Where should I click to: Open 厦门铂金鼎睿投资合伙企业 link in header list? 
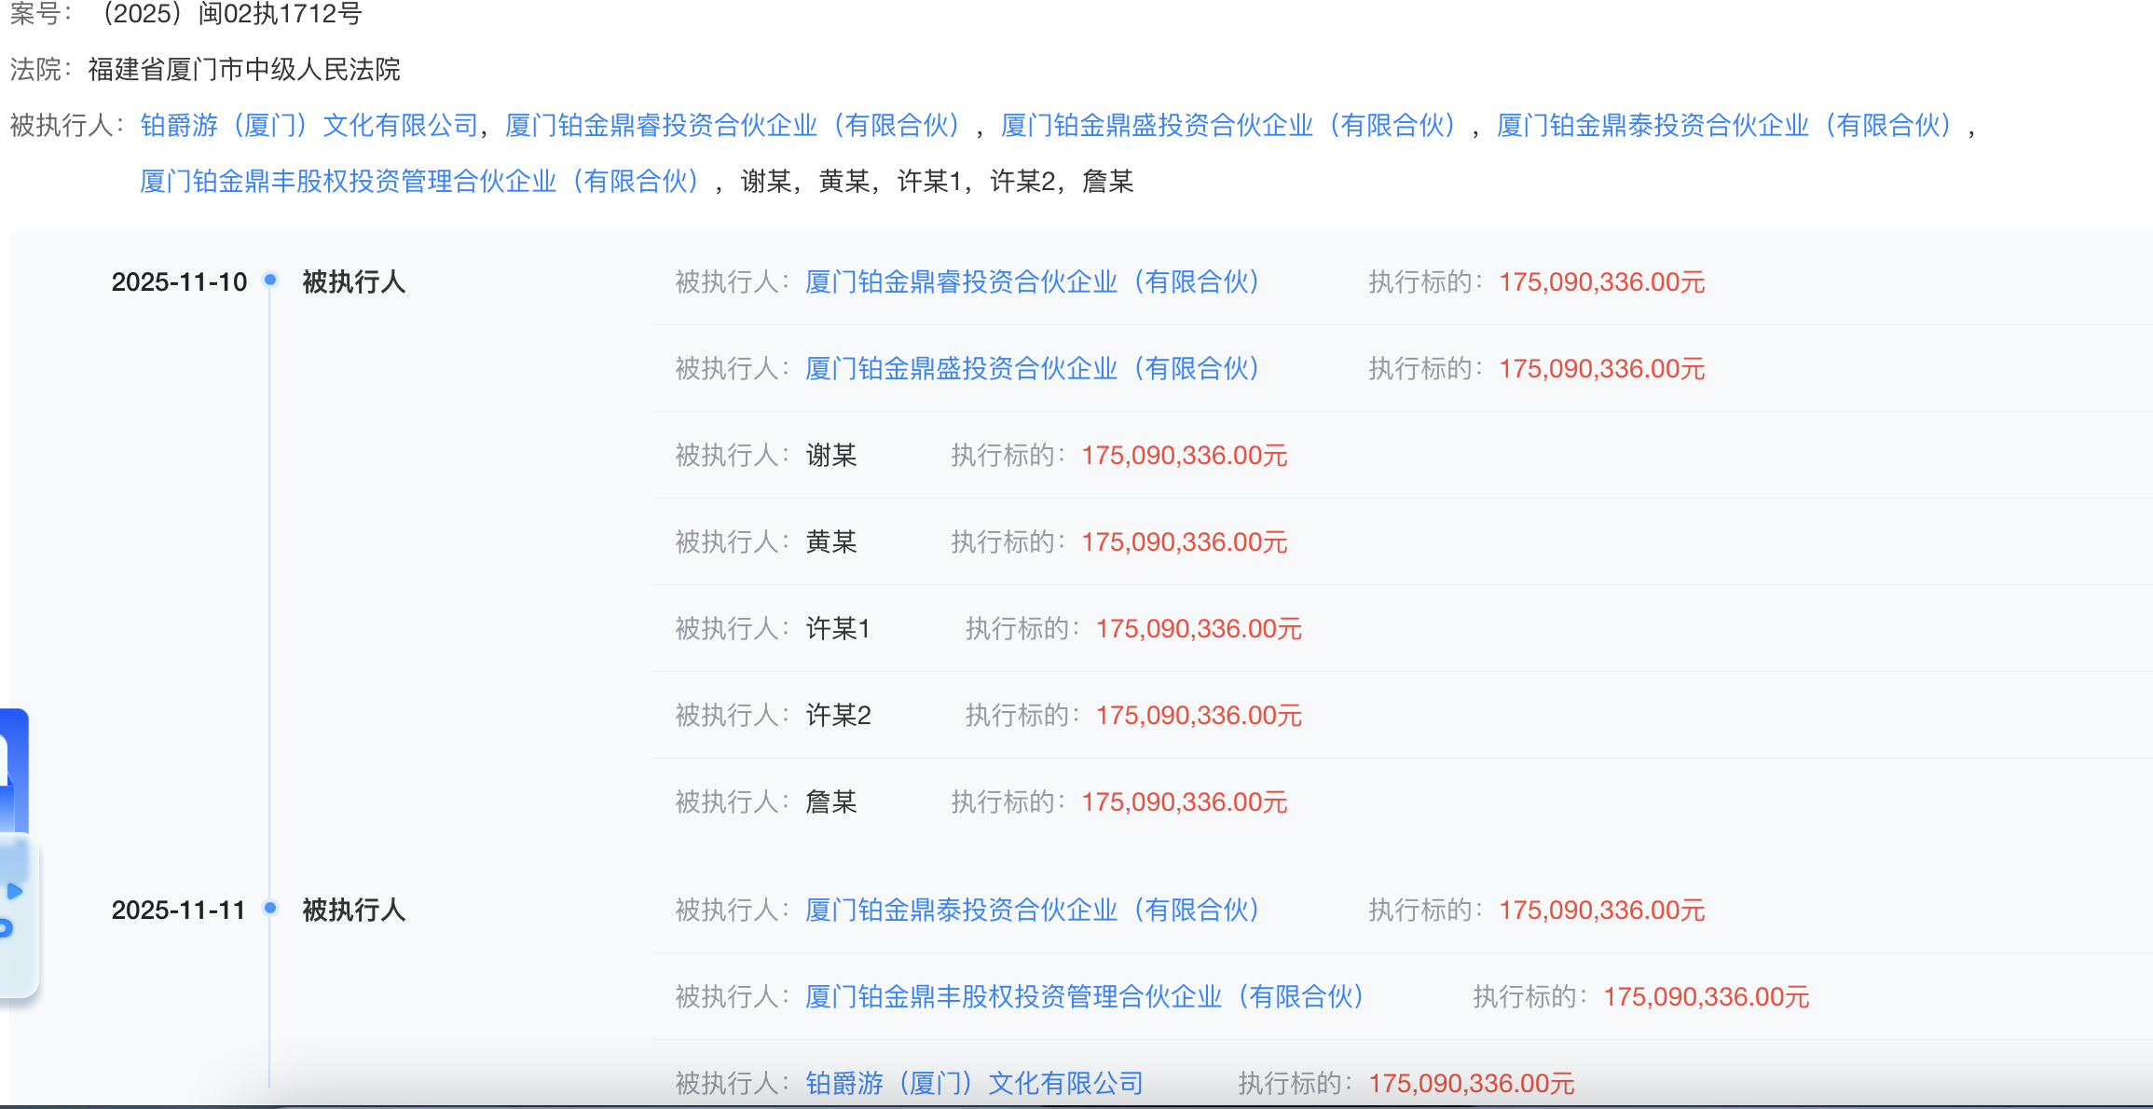736,126
